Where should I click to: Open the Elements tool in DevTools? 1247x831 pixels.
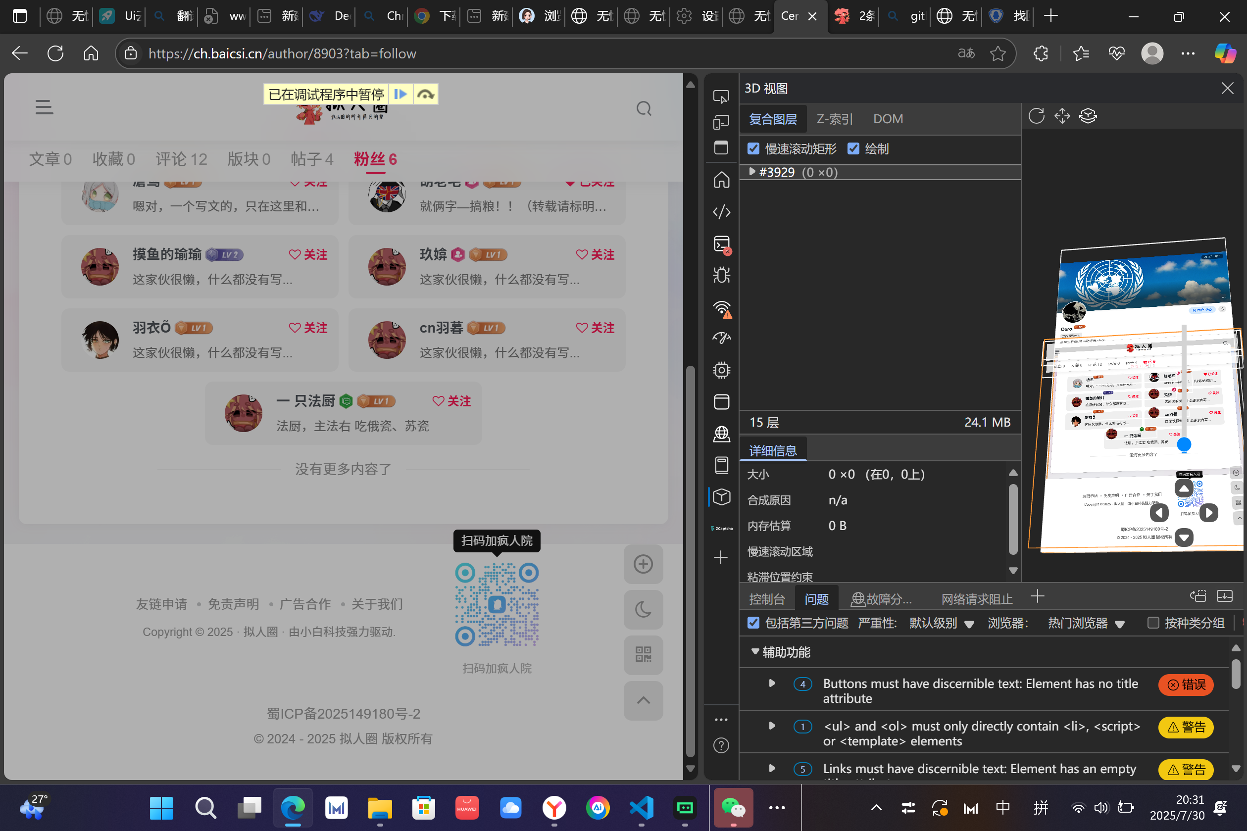pyautogui.click(x=721, y=212)
